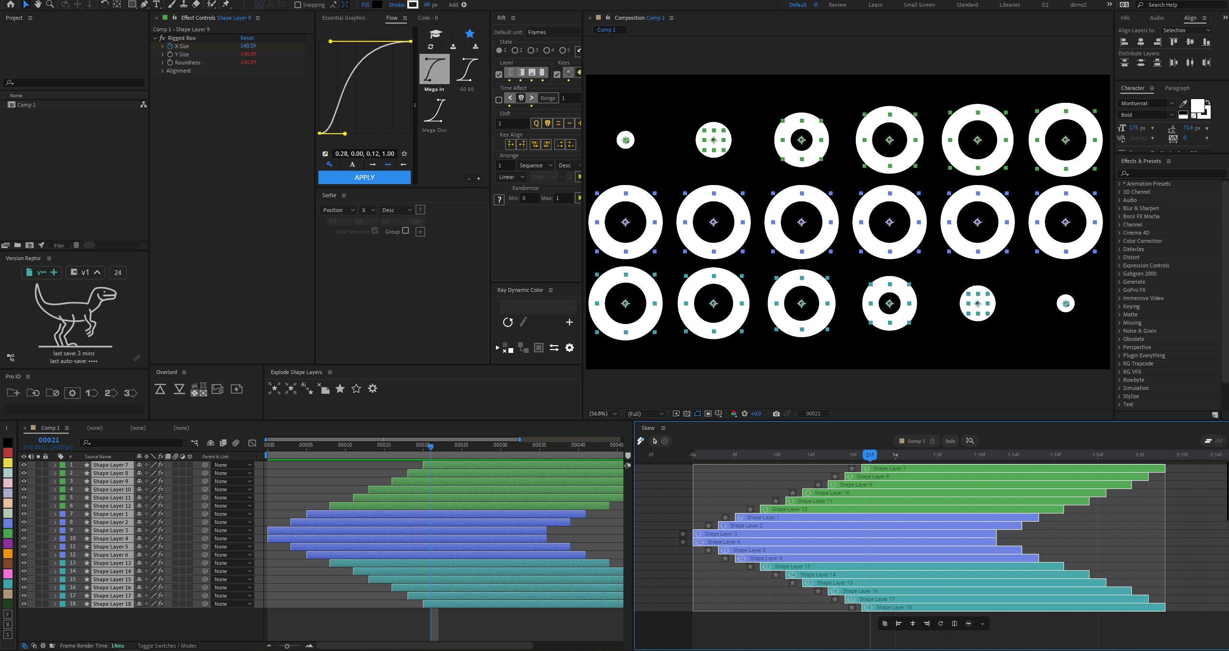Expand the X Size property in Effect Controls
Image resolution: width=1229 pixels, height=651 pixels.
(163, 46)
